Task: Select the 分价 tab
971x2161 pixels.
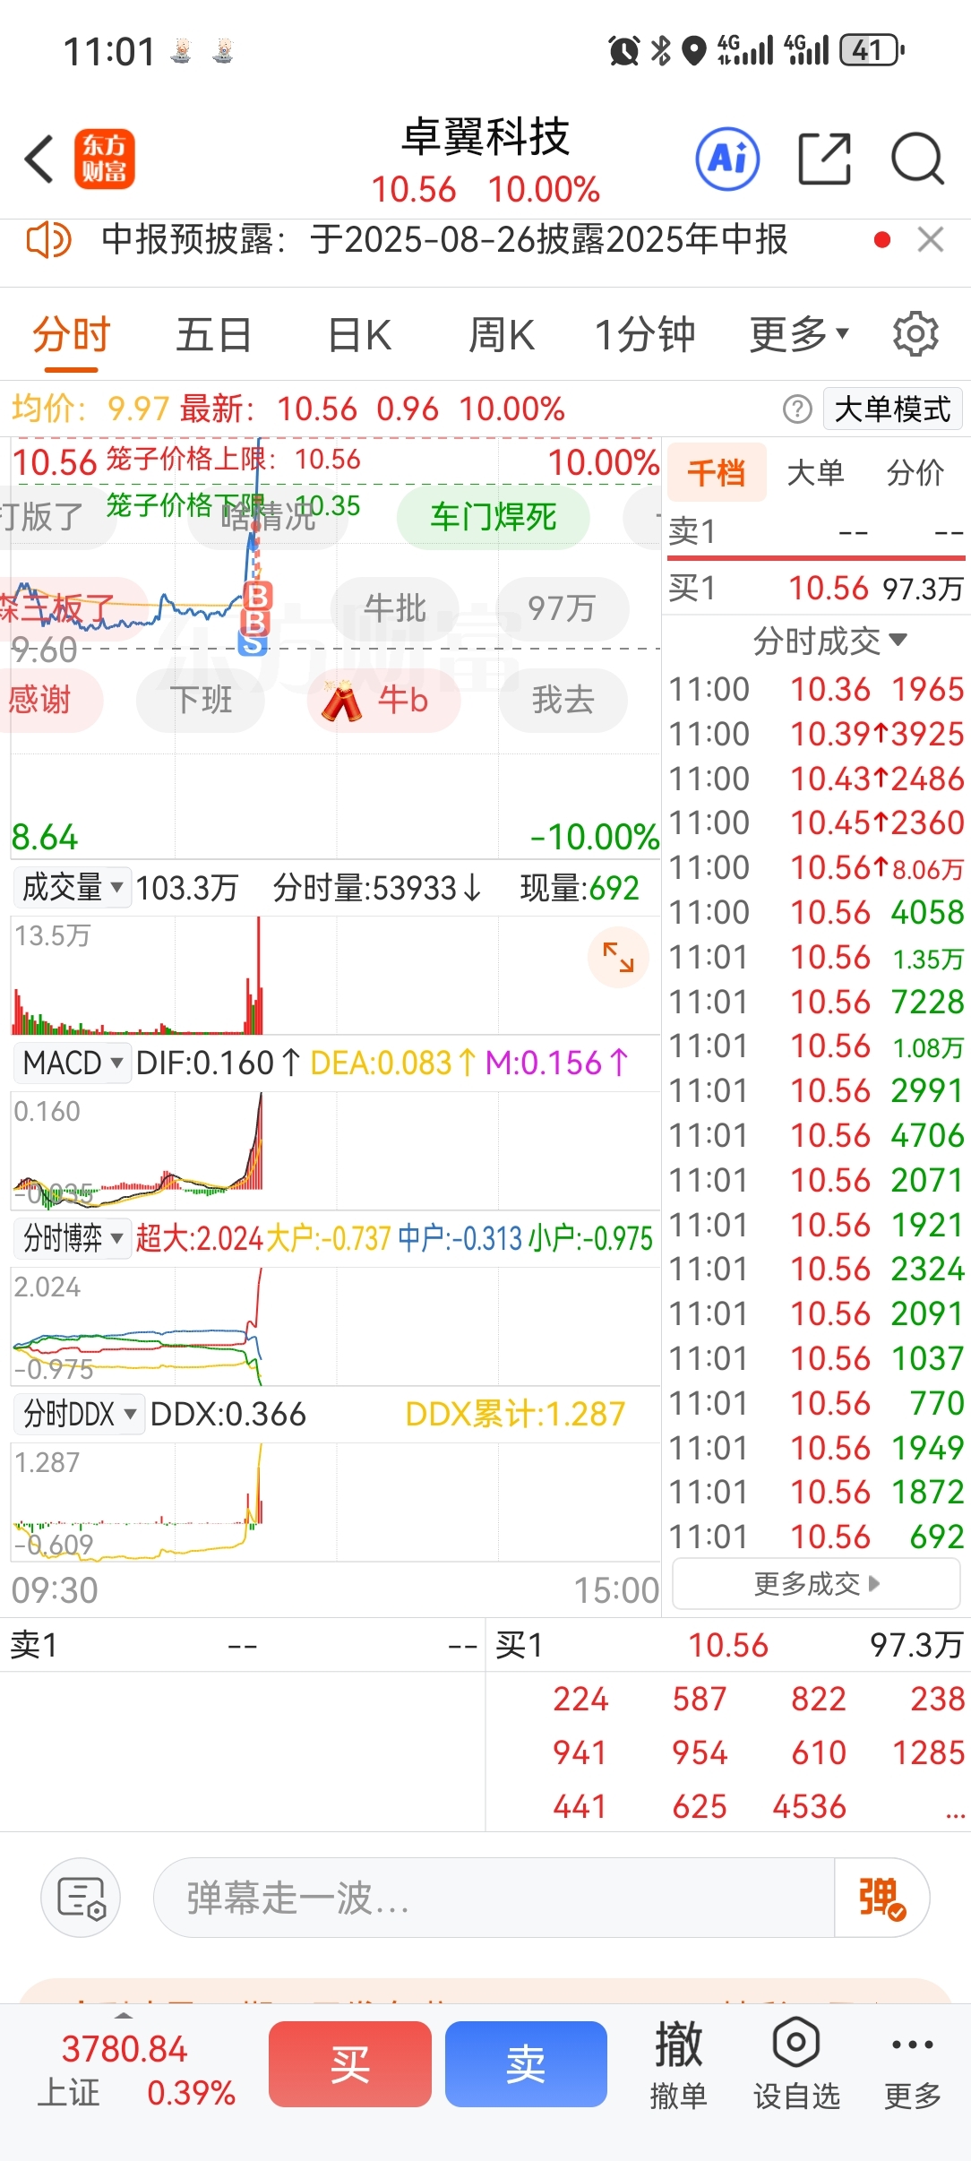Action: (x=915, y=472)
